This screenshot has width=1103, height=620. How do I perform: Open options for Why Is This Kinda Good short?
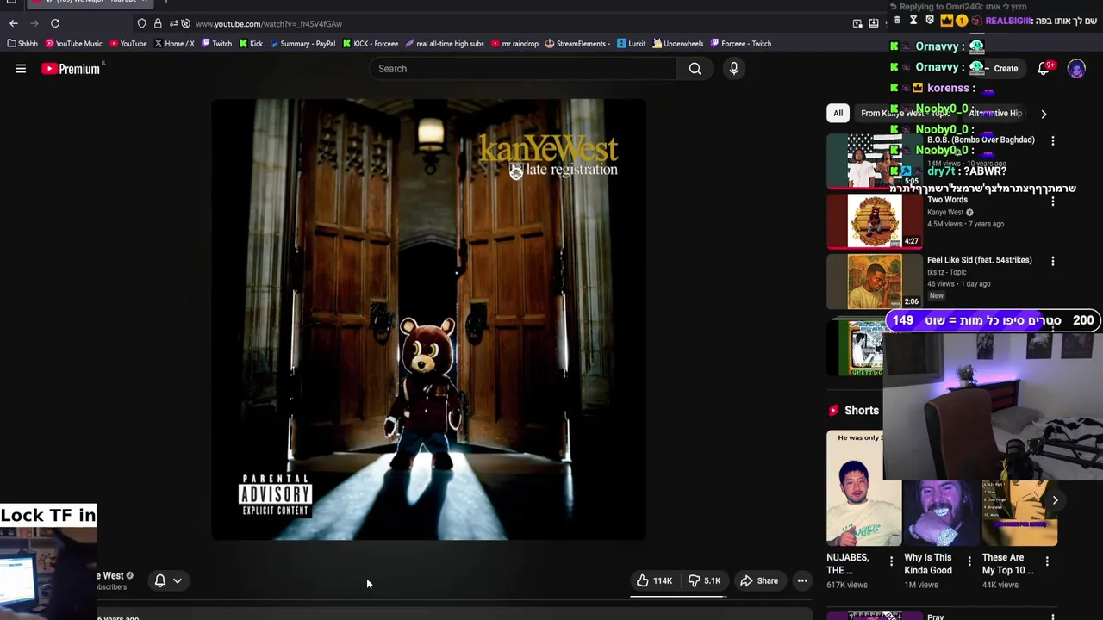tap(969, 561)
